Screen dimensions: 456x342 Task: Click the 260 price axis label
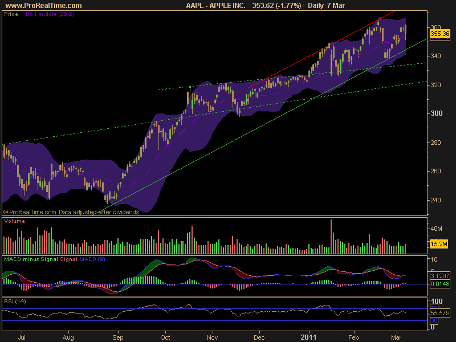point(435,171)
